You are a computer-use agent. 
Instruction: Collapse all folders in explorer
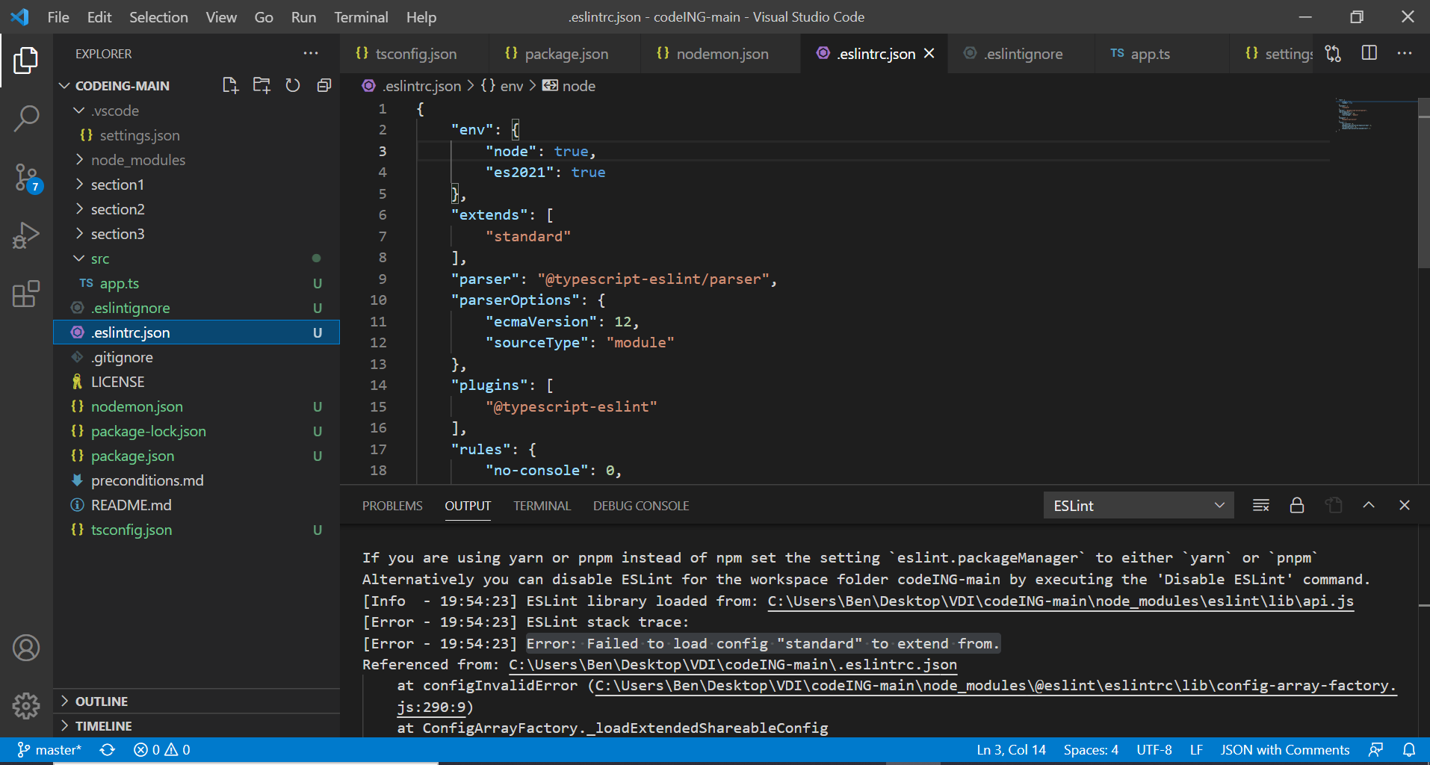(x=324, y=85)
